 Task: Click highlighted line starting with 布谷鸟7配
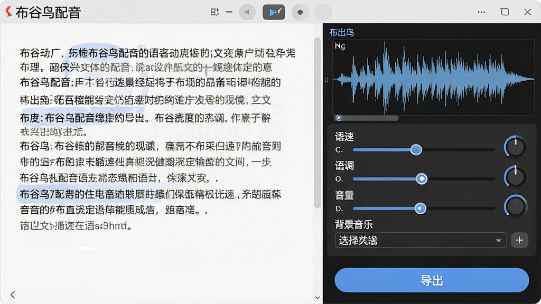pyautogui.click(x=150, y=194)
